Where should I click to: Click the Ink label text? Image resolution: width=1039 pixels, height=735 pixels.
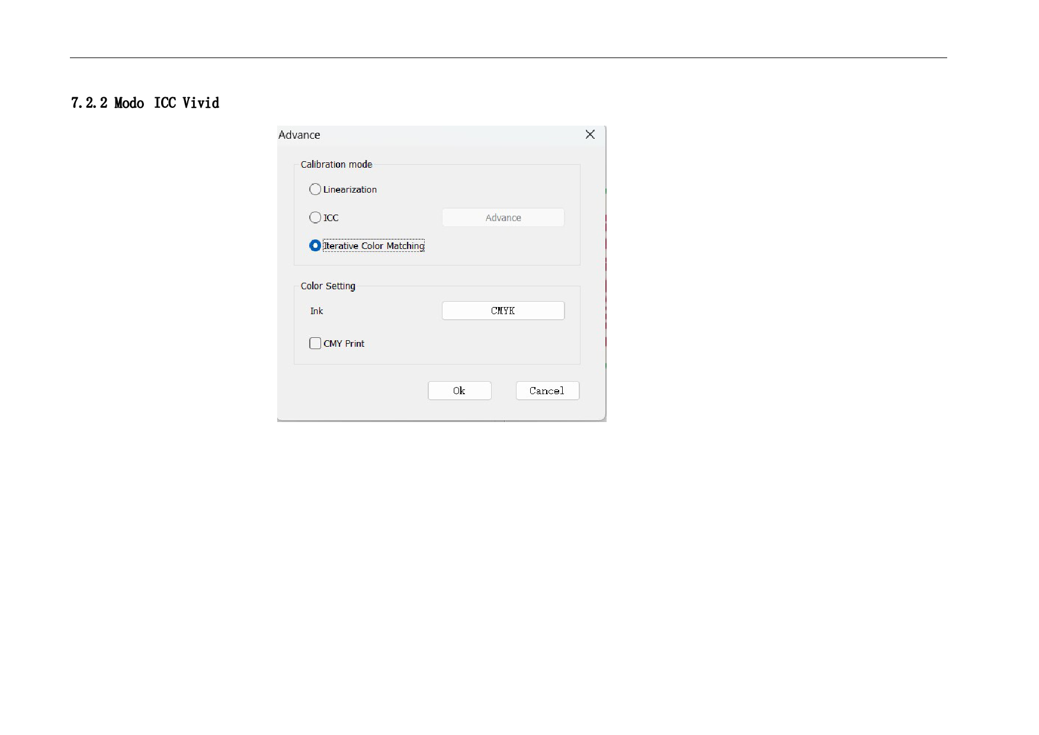316,311
